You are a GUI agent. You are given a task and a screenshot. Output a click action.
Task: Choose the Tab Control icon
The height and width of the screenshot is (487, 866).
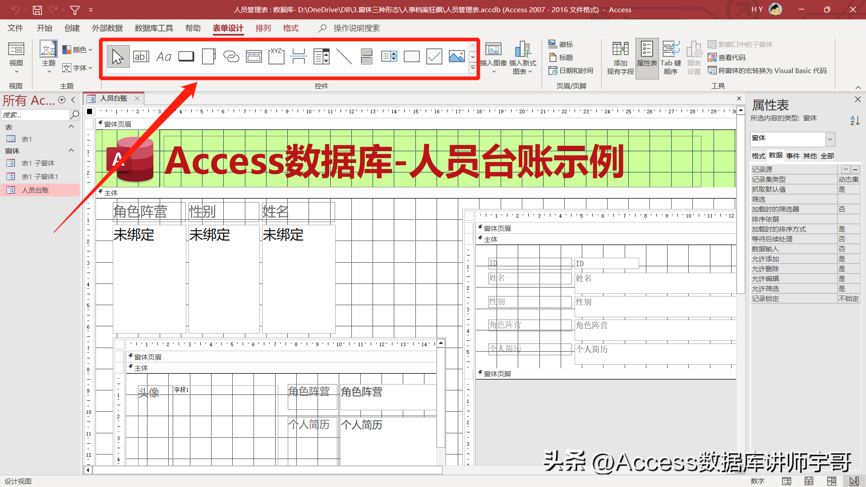pyautogui.click(x=209, y=56)
